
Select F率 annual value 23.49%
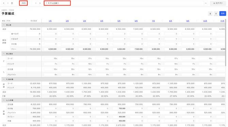[37, 96]
